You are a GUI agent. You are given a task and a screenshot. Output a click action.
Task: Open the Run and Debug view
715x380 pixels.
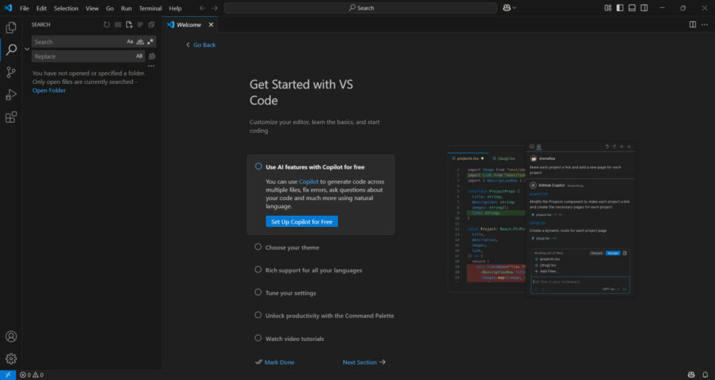(11, 94)
